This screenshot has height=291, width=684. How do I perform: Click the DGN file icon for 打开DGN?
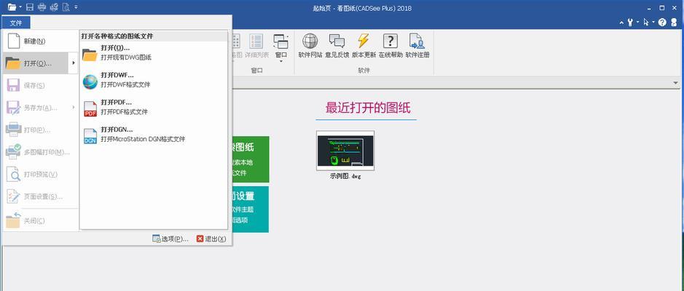90,136
